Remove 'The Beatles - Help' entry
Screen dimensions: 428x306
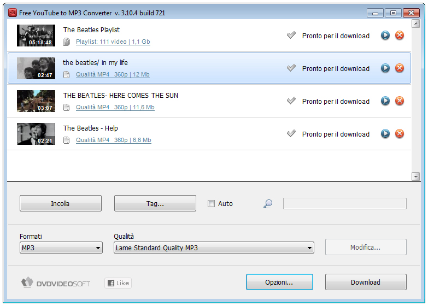[x=400, y=134]
